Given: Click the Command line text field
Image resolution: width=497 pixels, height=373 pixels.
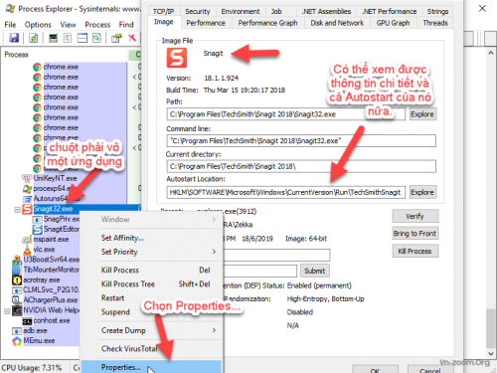Looking at the screenshot, I should 301,140.
